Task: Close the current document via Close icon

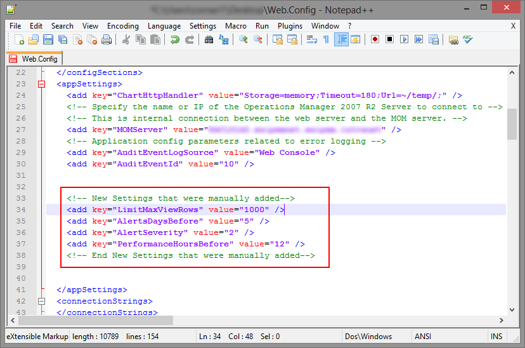Action: coord(78,39)
